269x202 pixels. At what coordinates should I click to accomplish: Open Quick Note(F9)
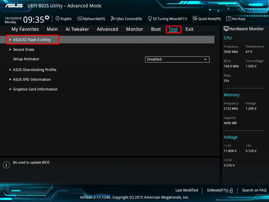[x=209, y=19]
